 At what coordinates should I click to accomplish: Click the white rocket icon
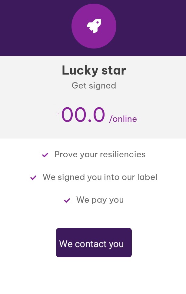pyautogui.click(x=94, y=26)
